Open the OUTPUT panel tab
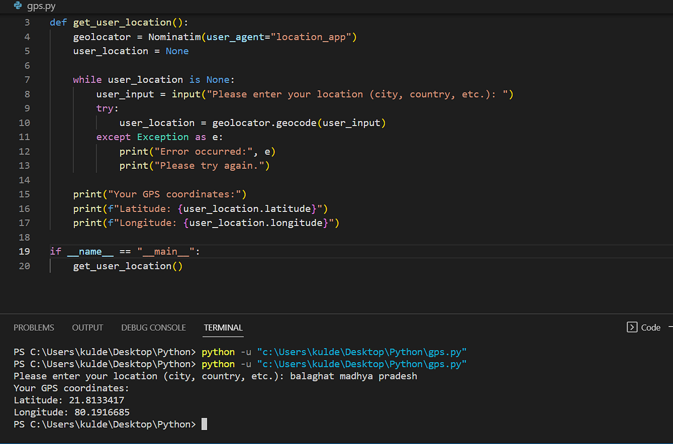Screen dimensions: 673x444 click(x=87, y=327)
